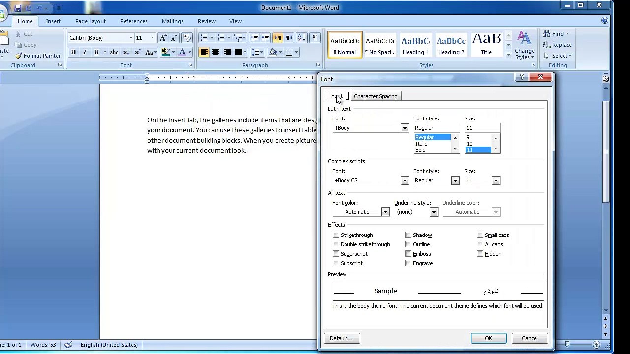
Task: Open Complex scripts Size dropdown
Action: tap(496, 180)
